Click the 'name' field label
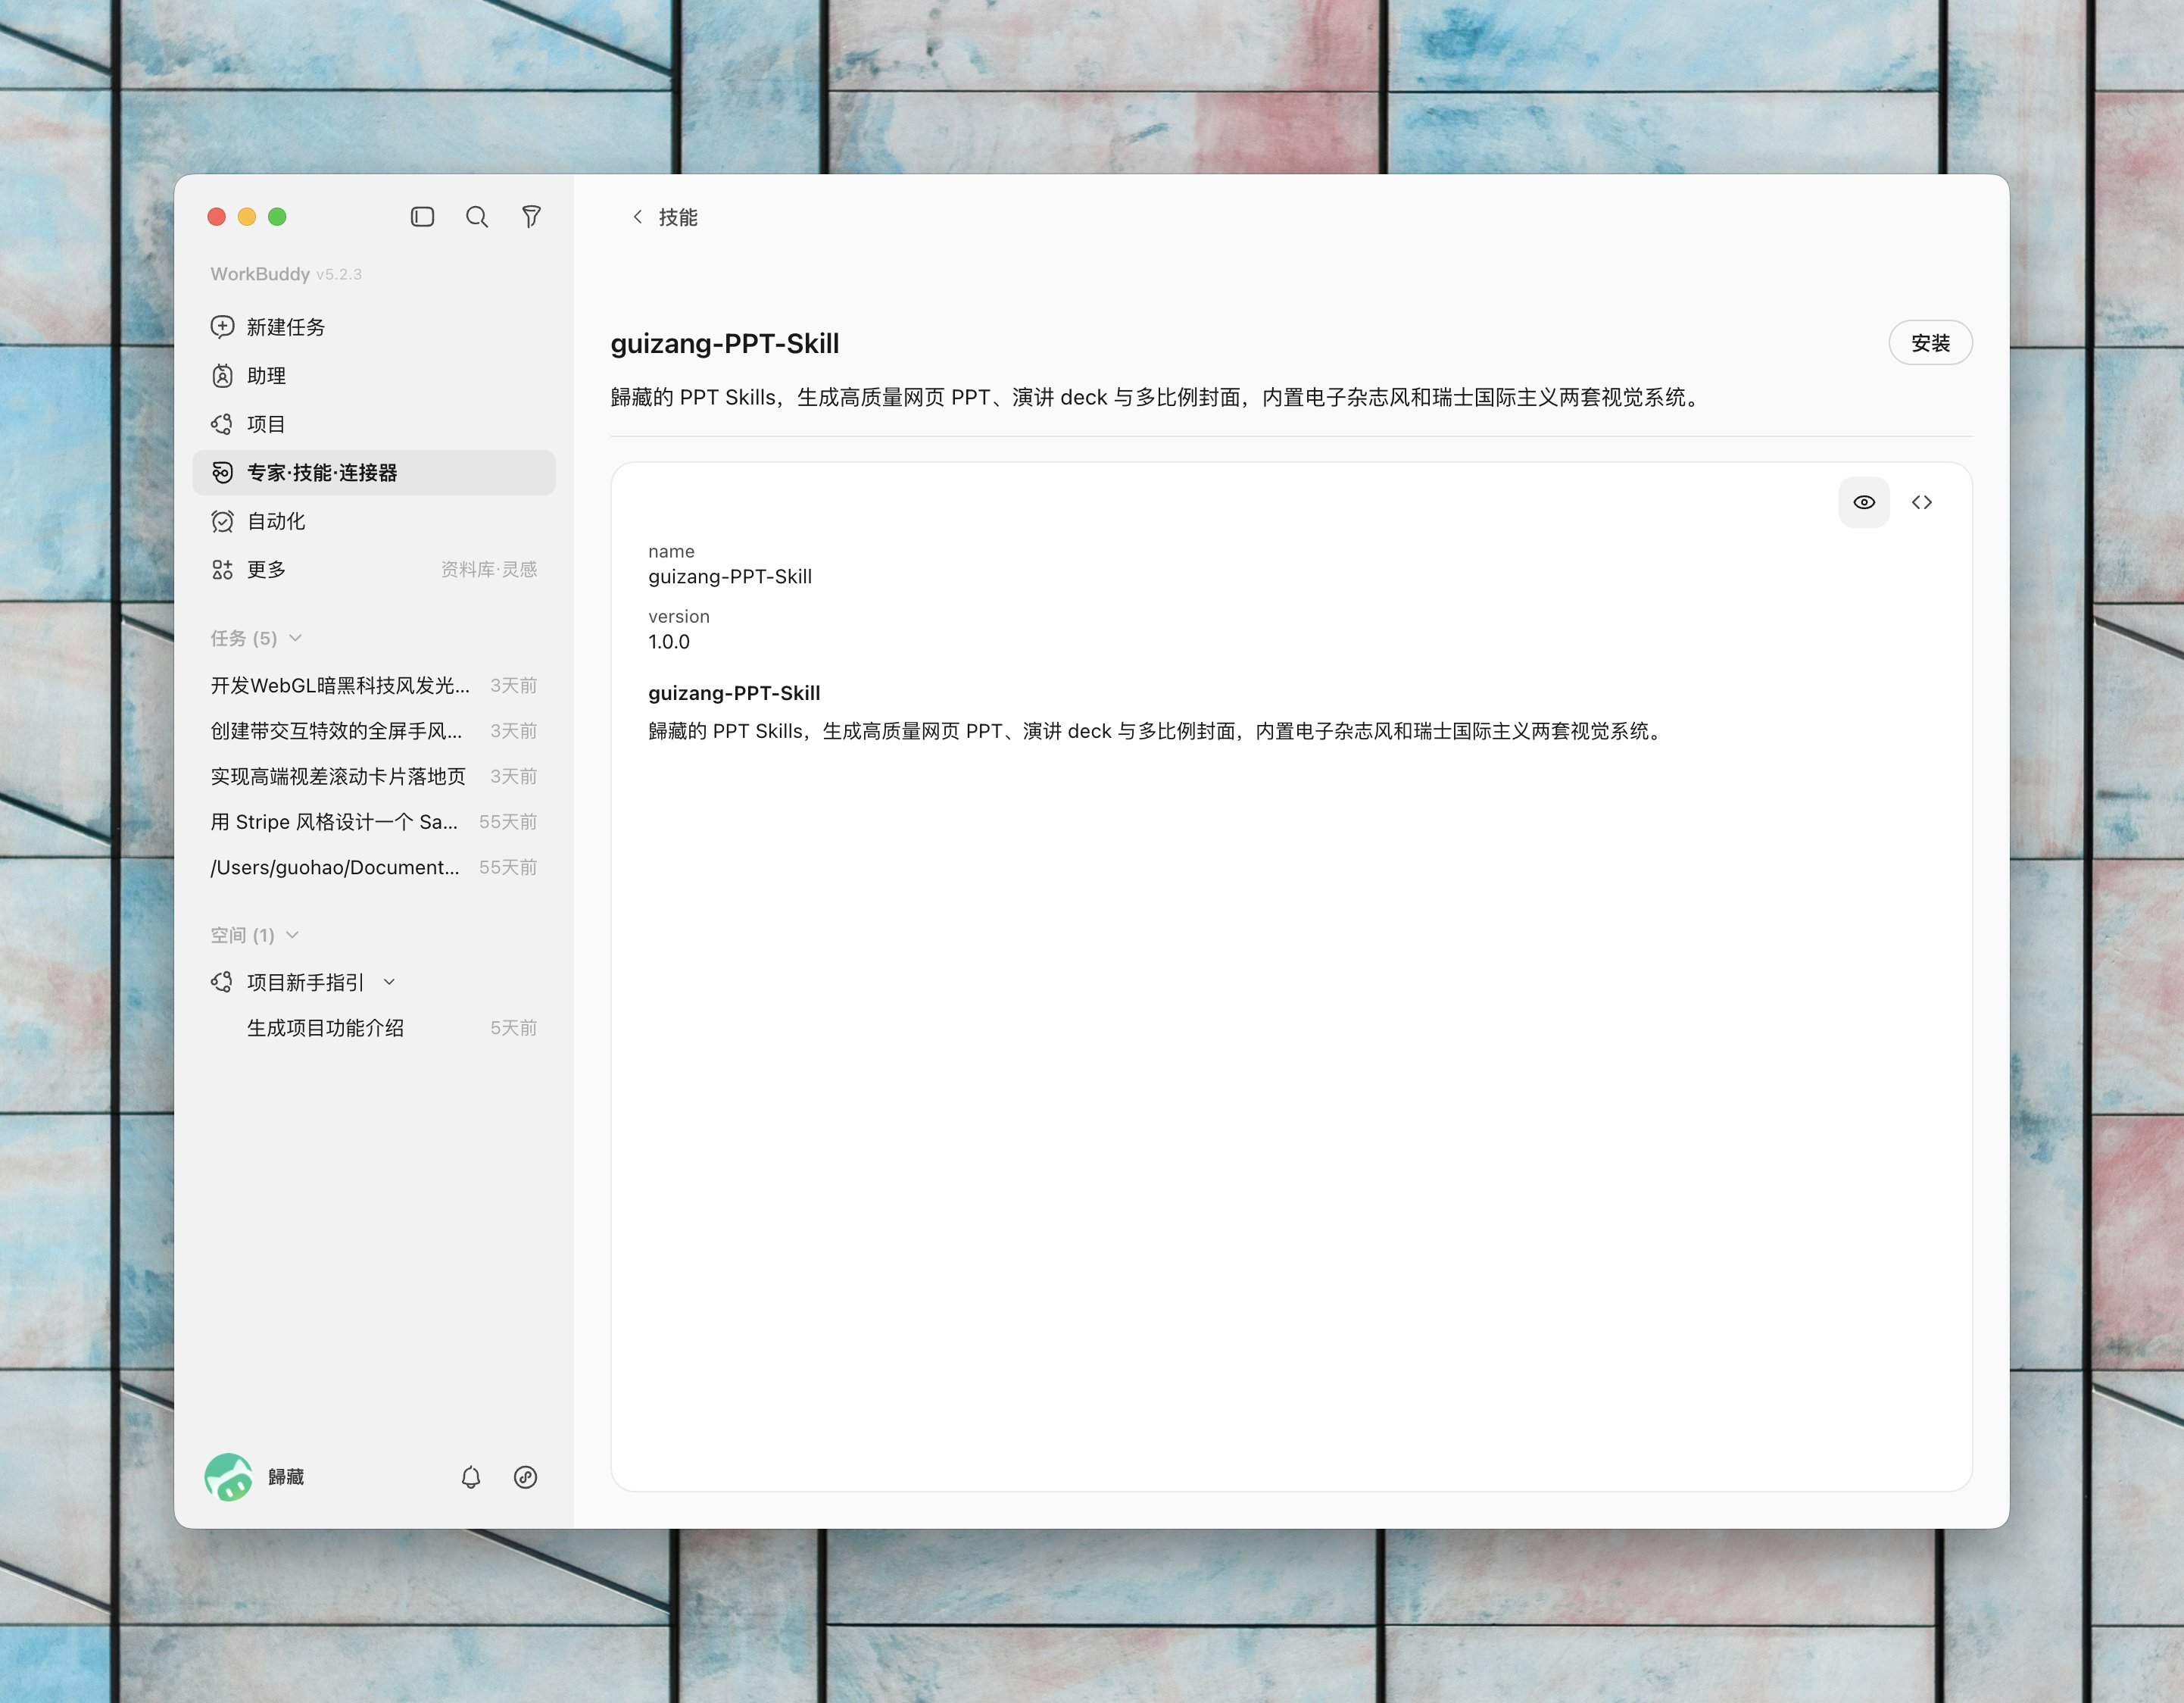Viewport: 2184px width, 1703px height. (671, 552)
